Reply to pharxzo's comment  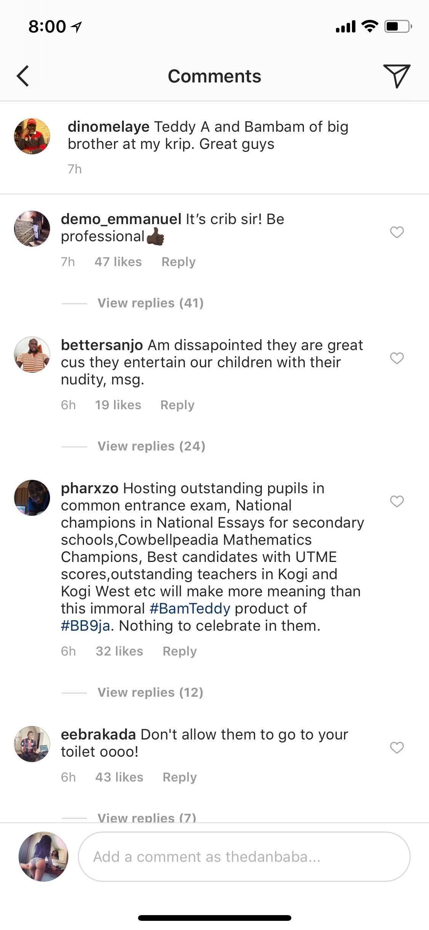tap(180, 651)
